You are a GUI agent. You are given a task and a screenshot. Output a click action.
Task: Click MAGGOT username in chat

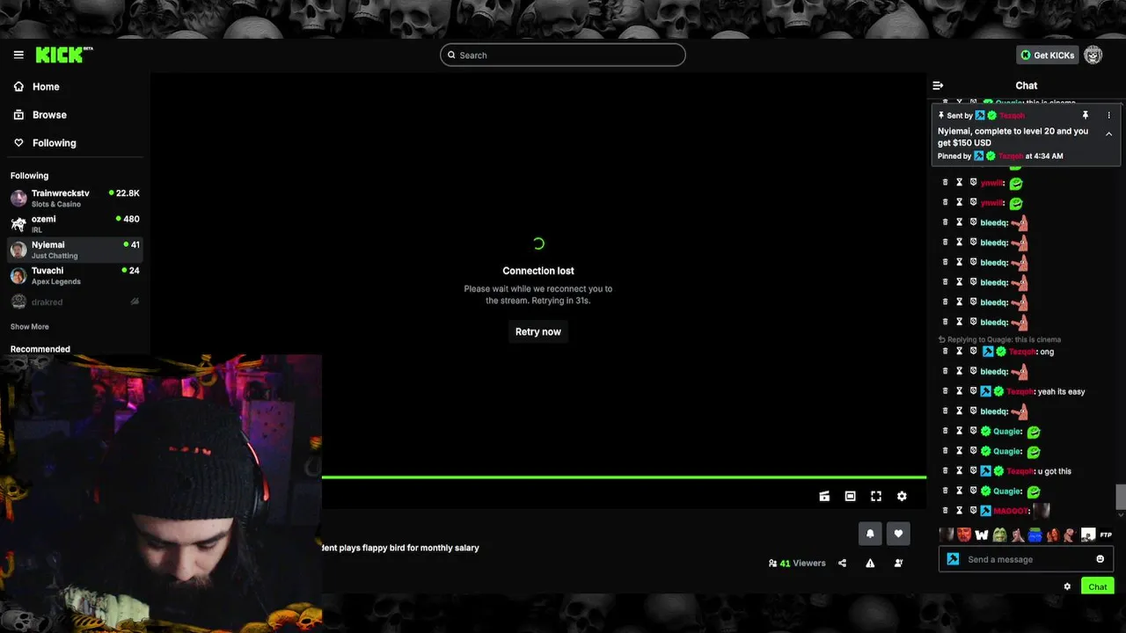(x=1011, y=511)
